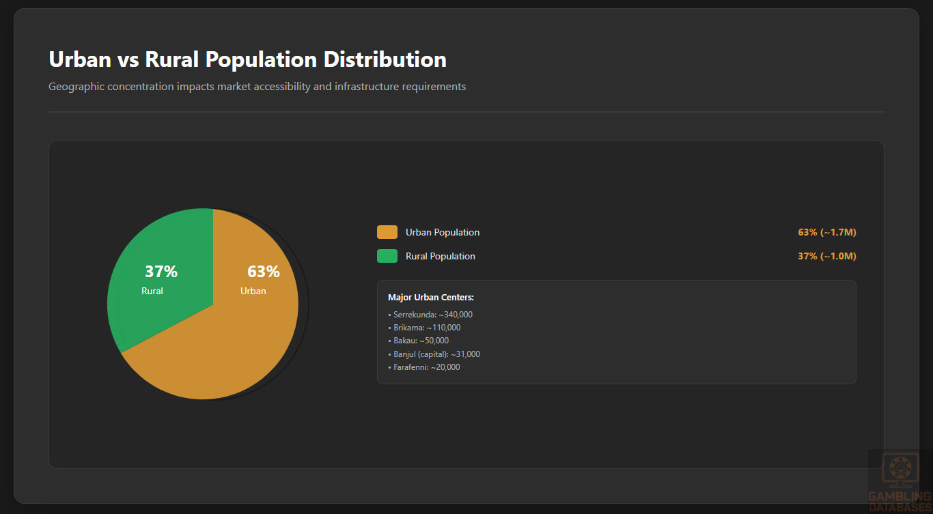The width and height of the screenshot is (933, 514).
Task: Select the Banjul (capital) list entry
Action: [x=434, y=354]
